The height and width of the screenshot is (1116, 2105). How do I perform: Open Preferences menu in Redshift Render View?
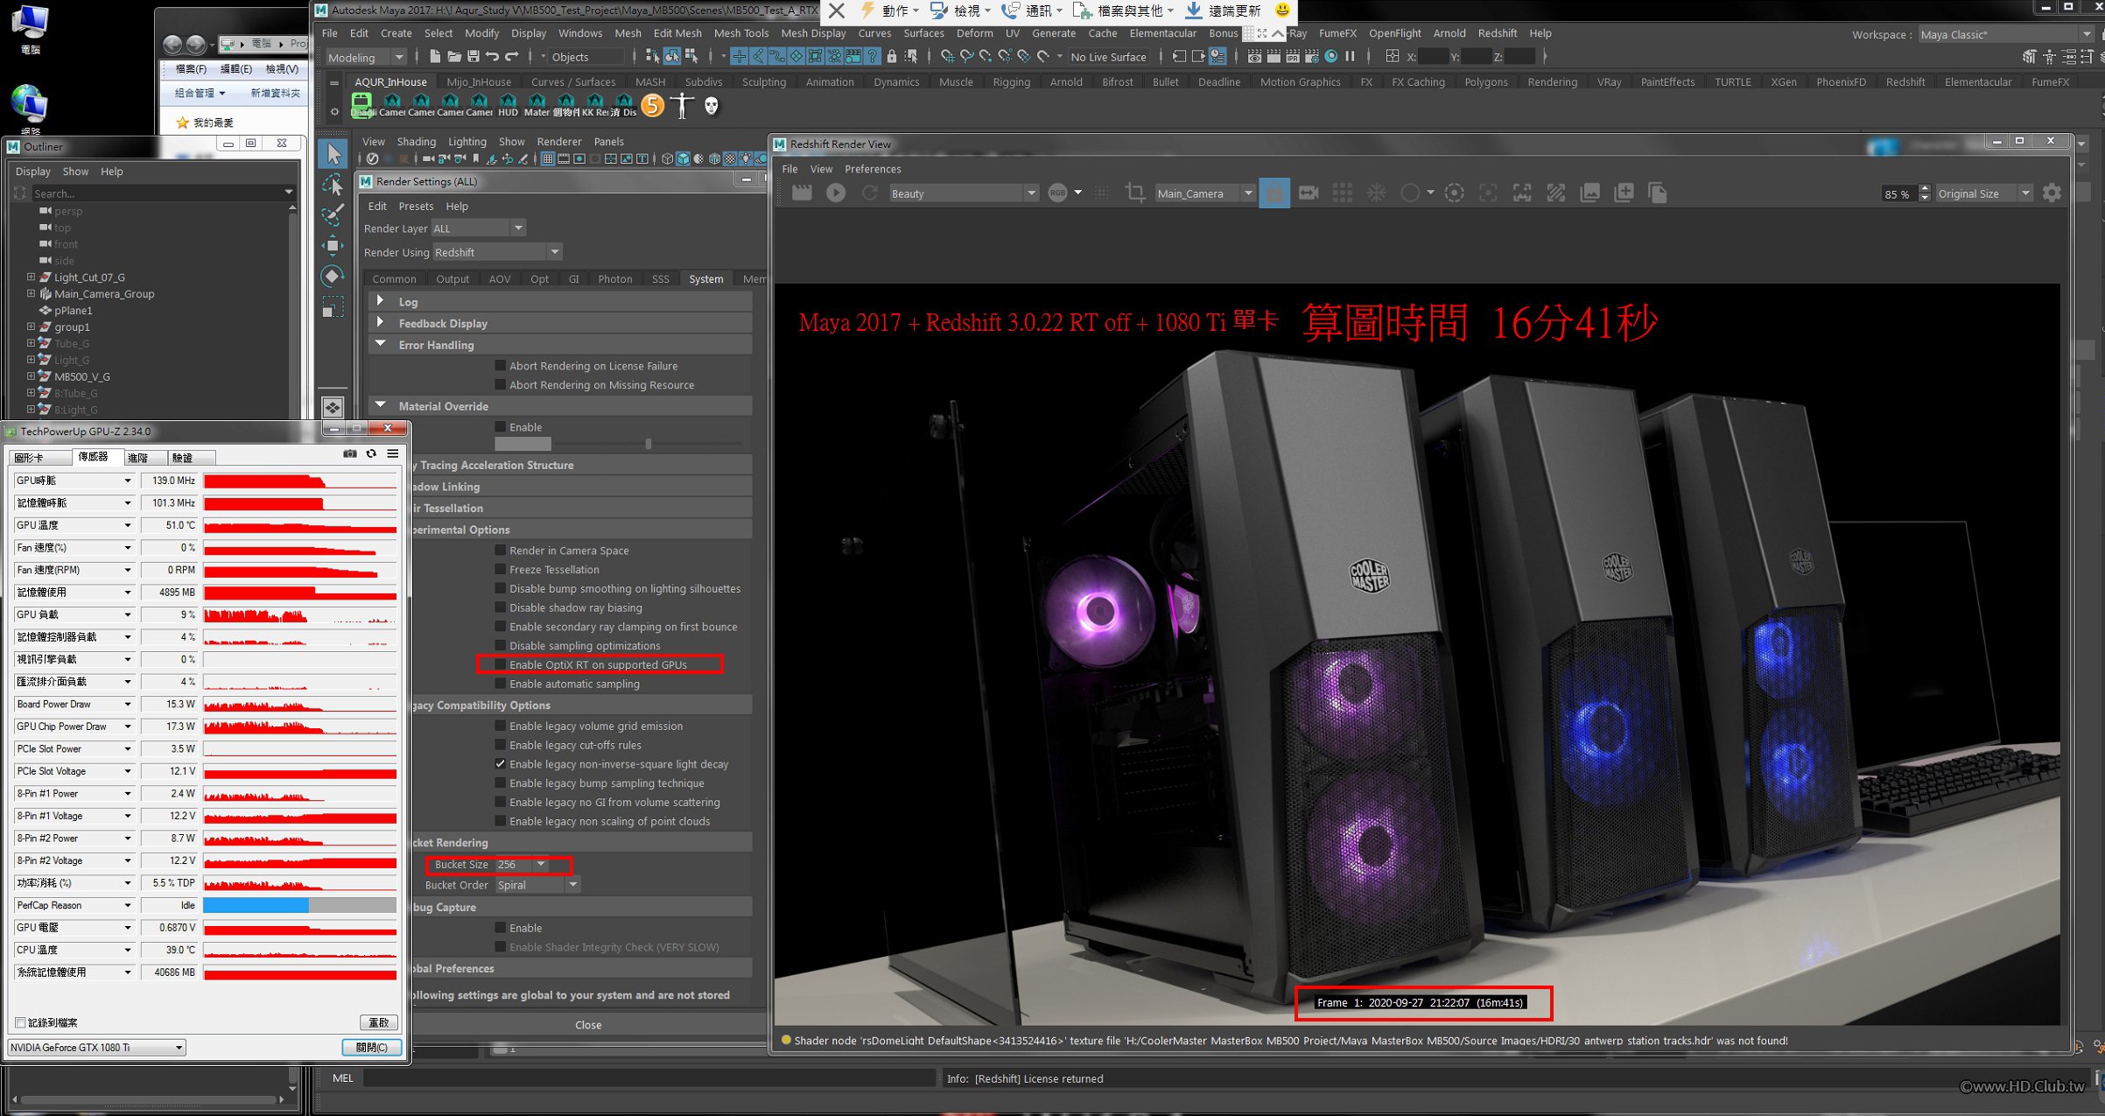click(x=873, y=169)
